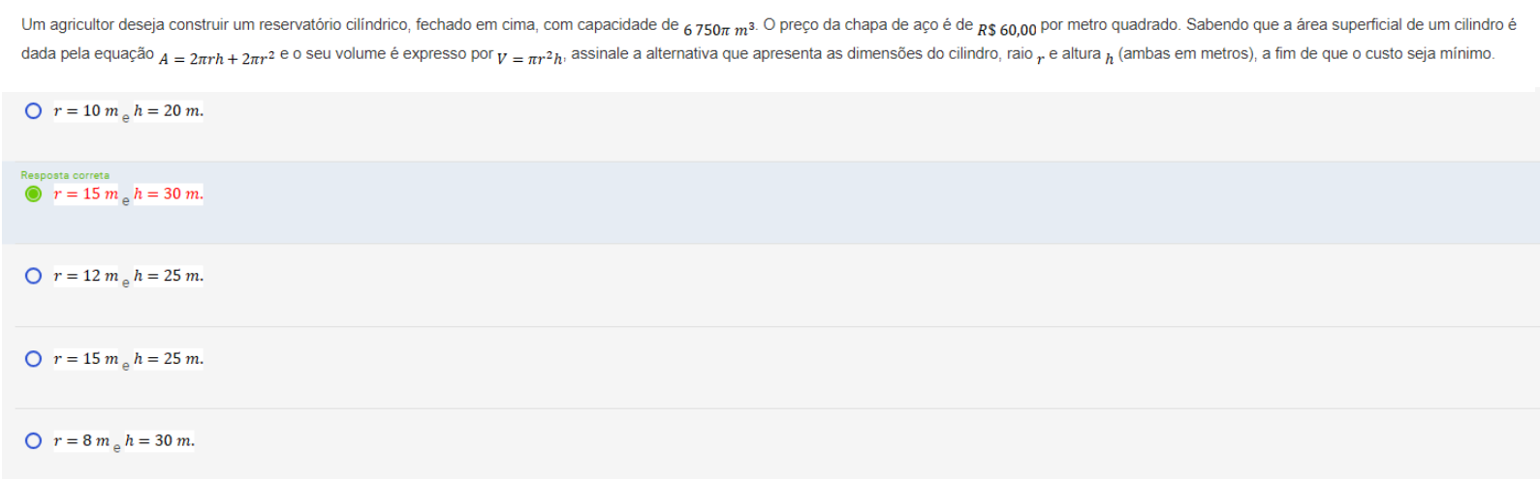
Task: Choose the radio for r = 12 m, h = 25 m
Action: click(x=34, y=276)
